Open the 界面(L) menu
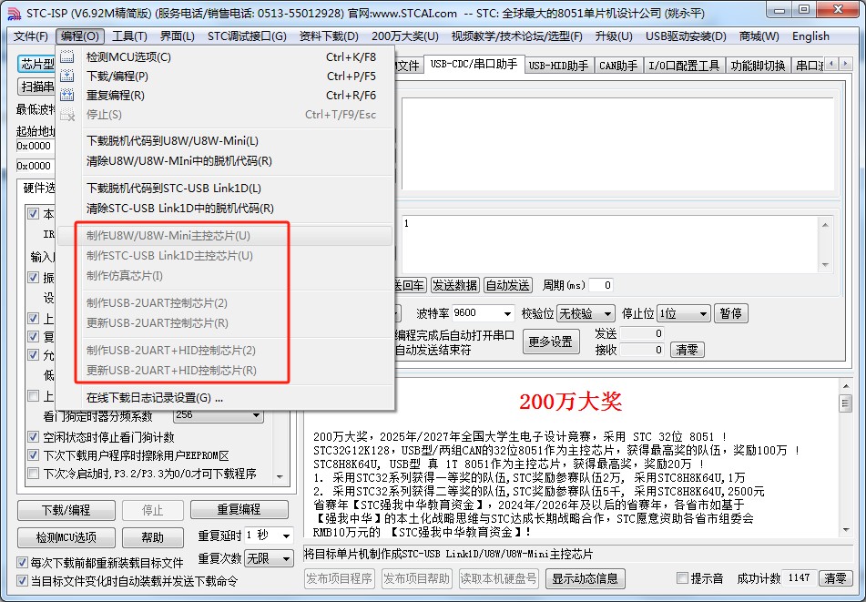The height and width of the screenshot is (602, 866). [178, 36]
